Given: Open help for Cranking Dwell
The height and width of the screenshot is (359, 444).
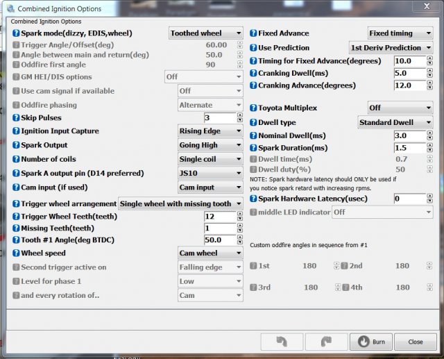Looking at the screenshot, I should click(253, 74).
